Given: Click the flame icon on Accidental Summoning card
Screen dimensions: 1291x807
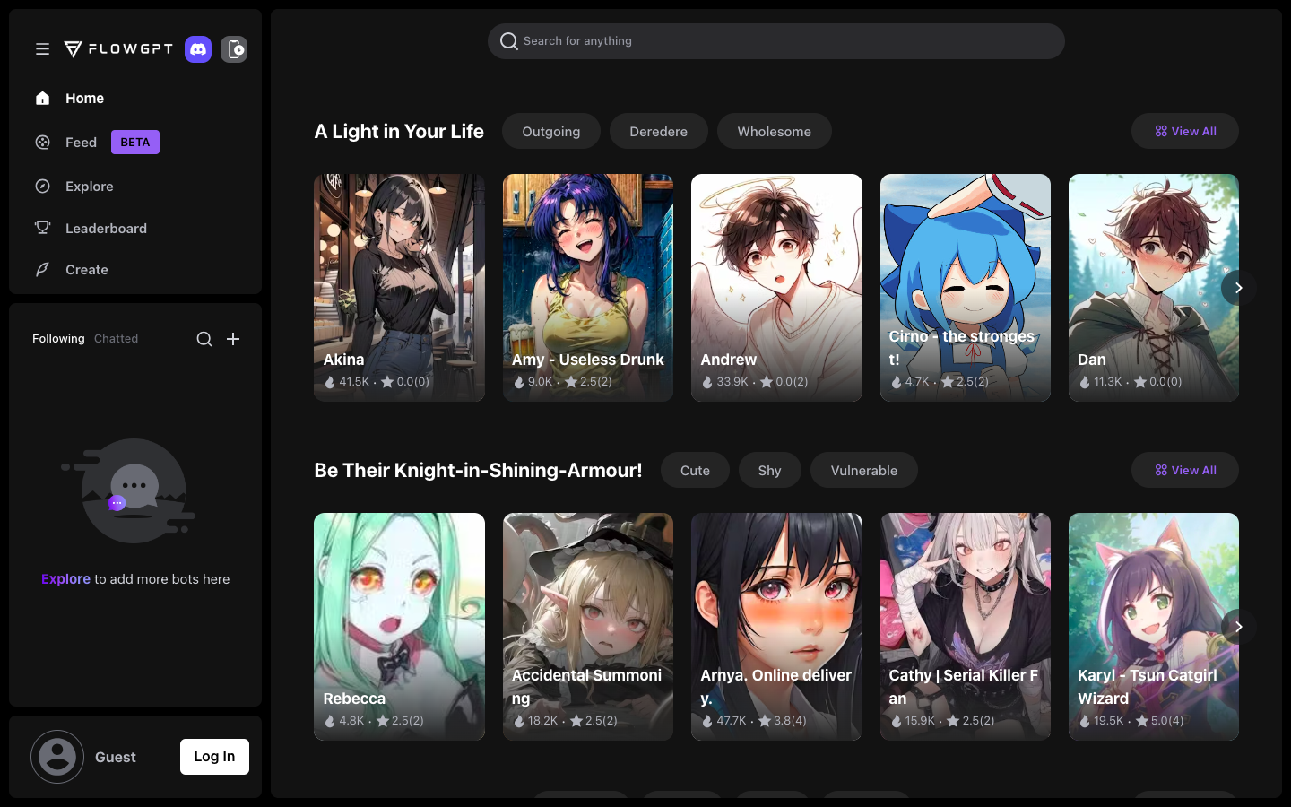Looking at the screenshot, I should coord(519,721).
